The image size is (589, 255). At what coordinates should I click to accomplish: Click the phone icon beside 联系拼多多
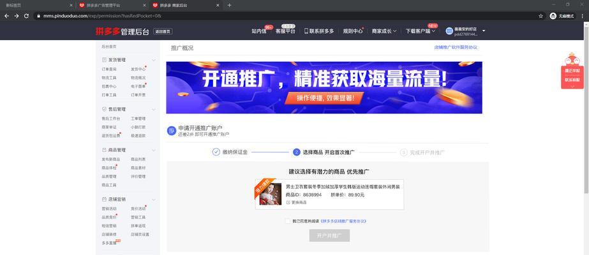coord(306,31)
